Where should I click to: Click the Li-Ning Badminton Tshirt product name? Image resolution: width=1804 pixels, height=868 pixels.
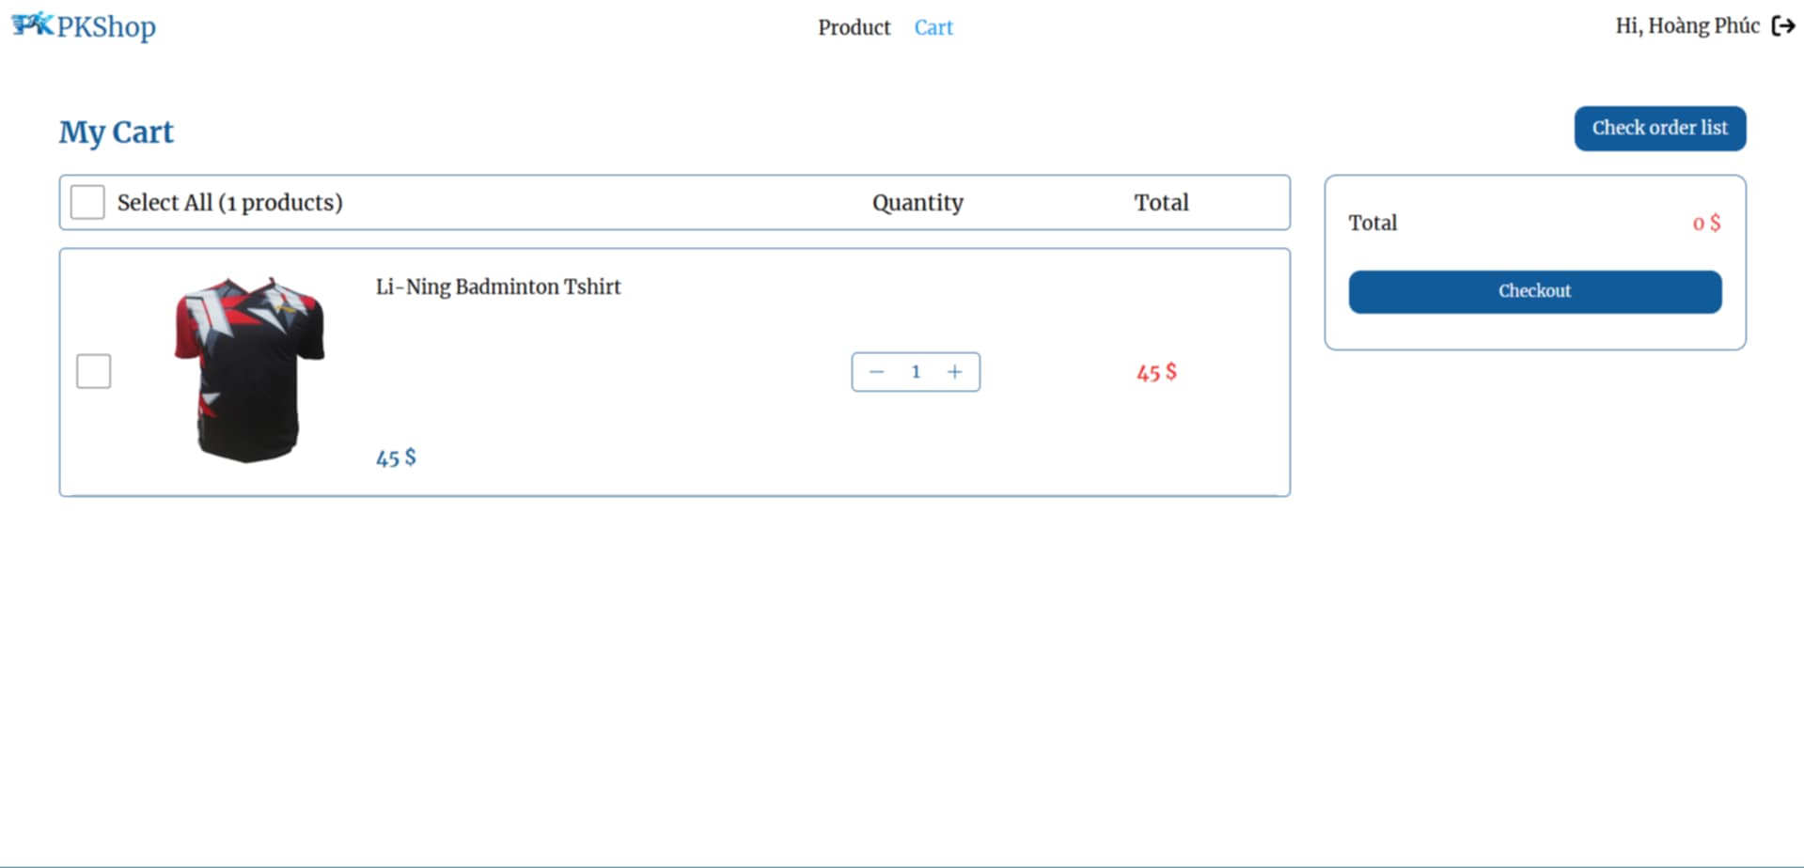497,287
